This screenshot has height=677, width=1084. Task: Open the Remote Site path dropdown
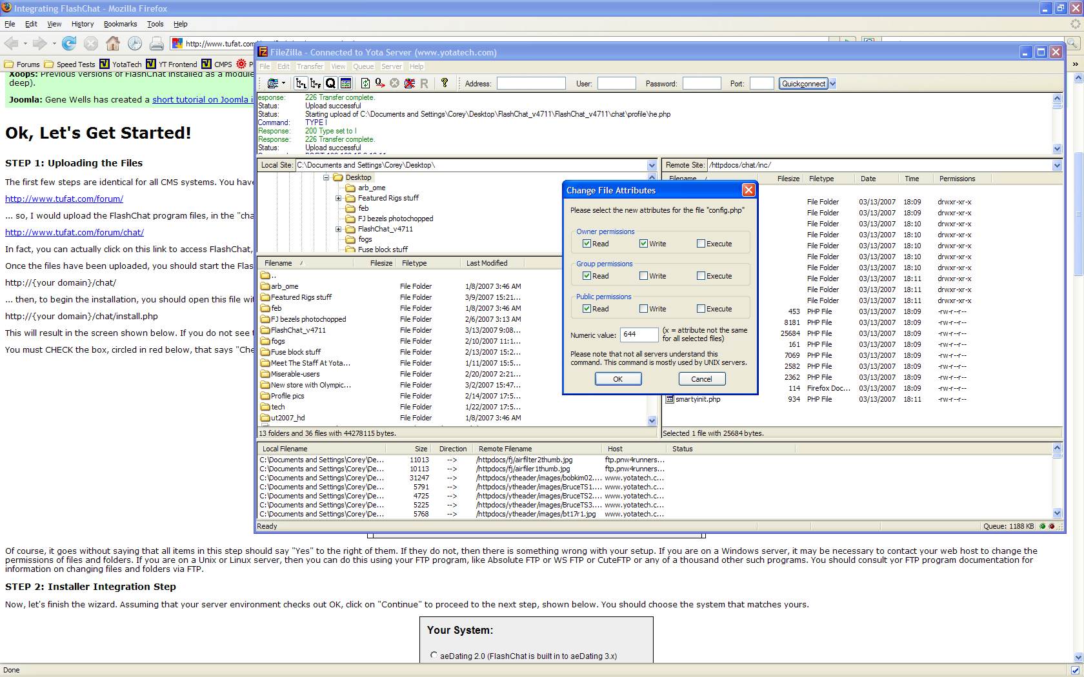tap(1057, 165)
